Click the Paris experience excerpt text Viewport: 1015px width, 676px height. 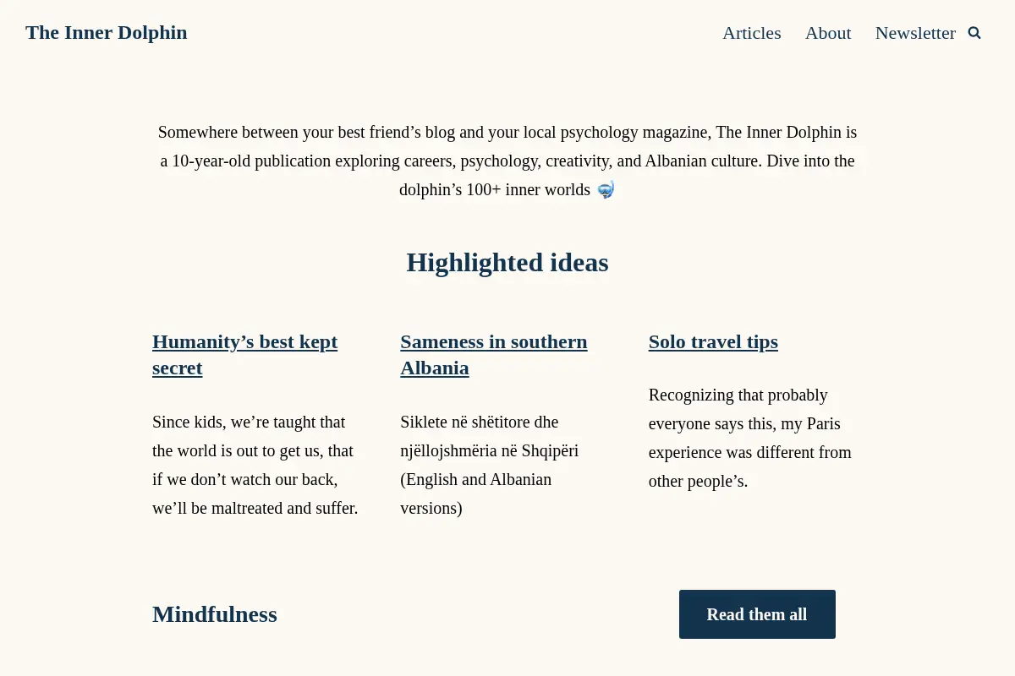[750, 438]
